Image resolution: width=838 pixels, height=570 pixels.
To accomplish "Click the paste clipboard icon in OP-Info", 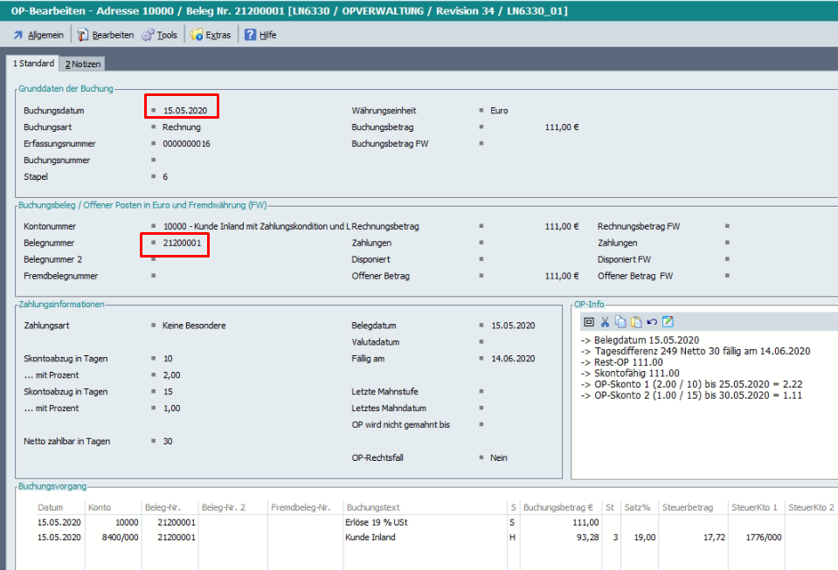I will coord(636,322).
